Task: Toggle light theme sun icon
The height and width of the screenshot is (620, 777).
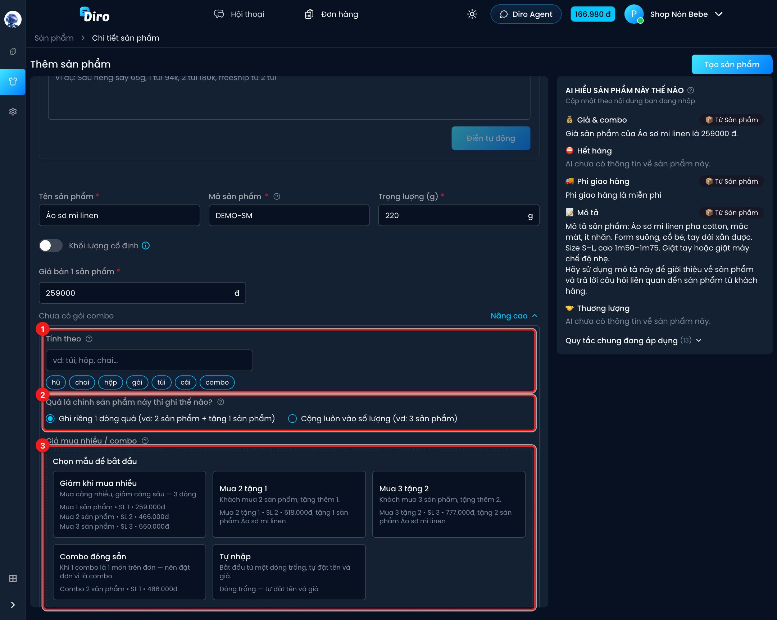Action: (x=472, y=14)
